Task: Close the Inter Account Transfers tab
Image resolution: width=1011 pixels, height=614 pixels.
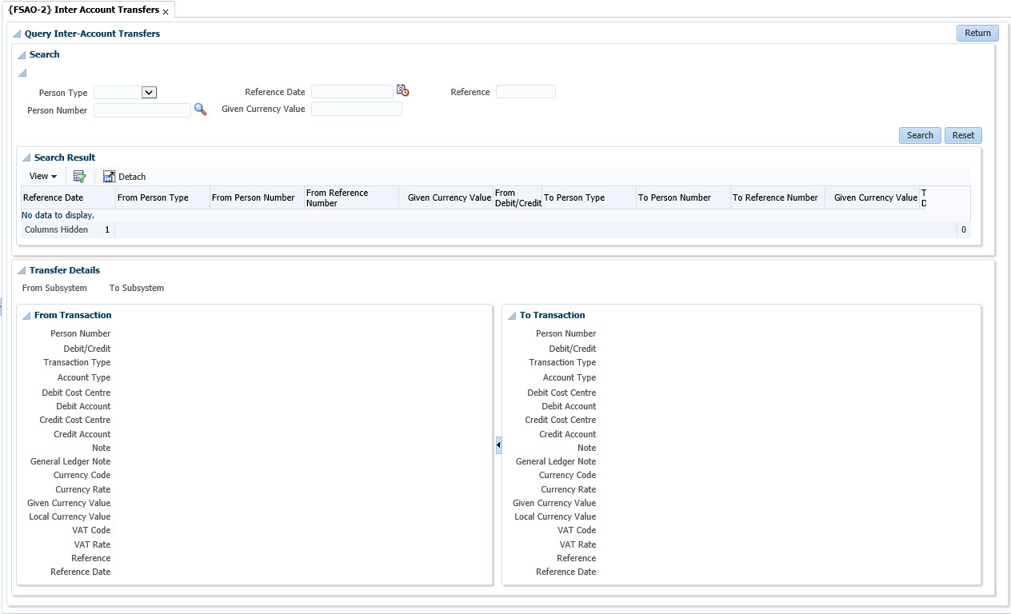Action: [166, 12]
